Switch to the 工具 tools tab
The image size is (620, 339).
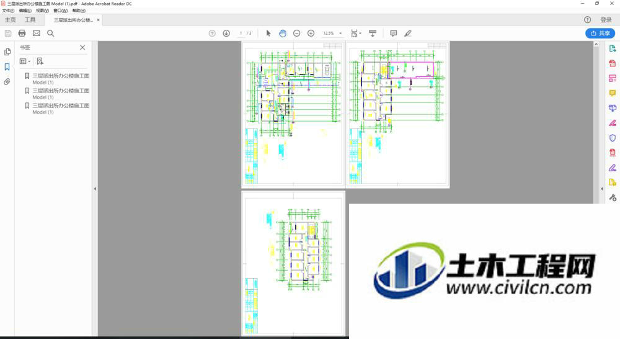pos(30,20)
